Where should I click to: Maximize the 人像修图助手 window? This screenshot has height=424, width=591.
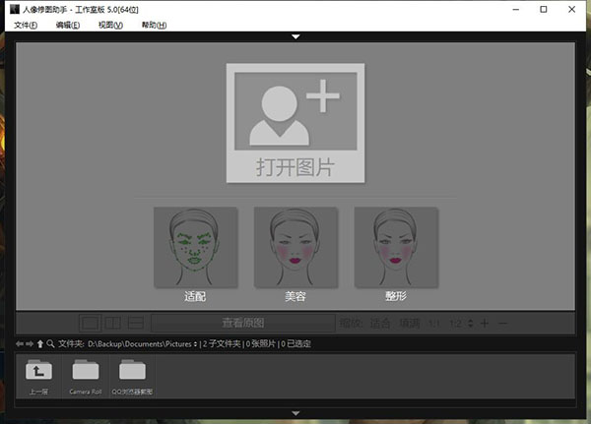click(x=544, y=10)
